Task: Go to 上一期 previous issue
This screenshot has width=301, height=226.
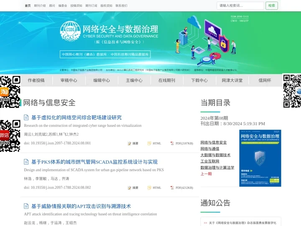Action: click(206, 174)
